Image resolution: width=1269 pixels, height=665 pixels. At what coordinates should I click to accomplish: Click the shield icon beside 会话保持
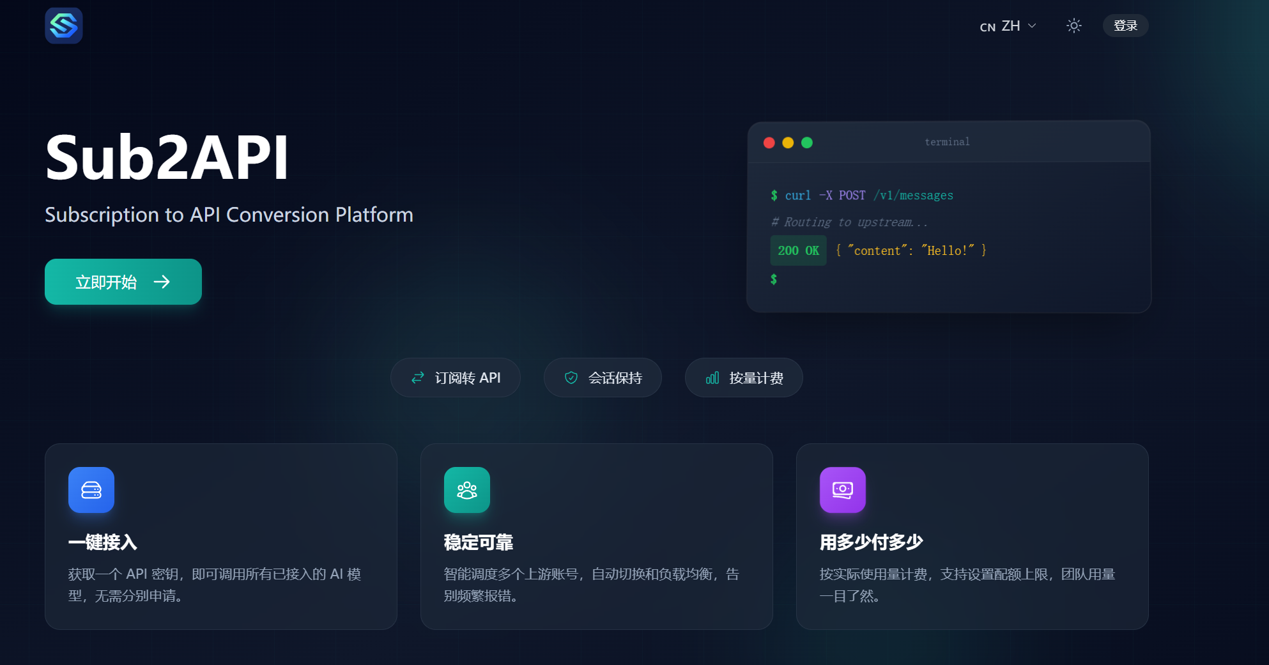point(571,378)
